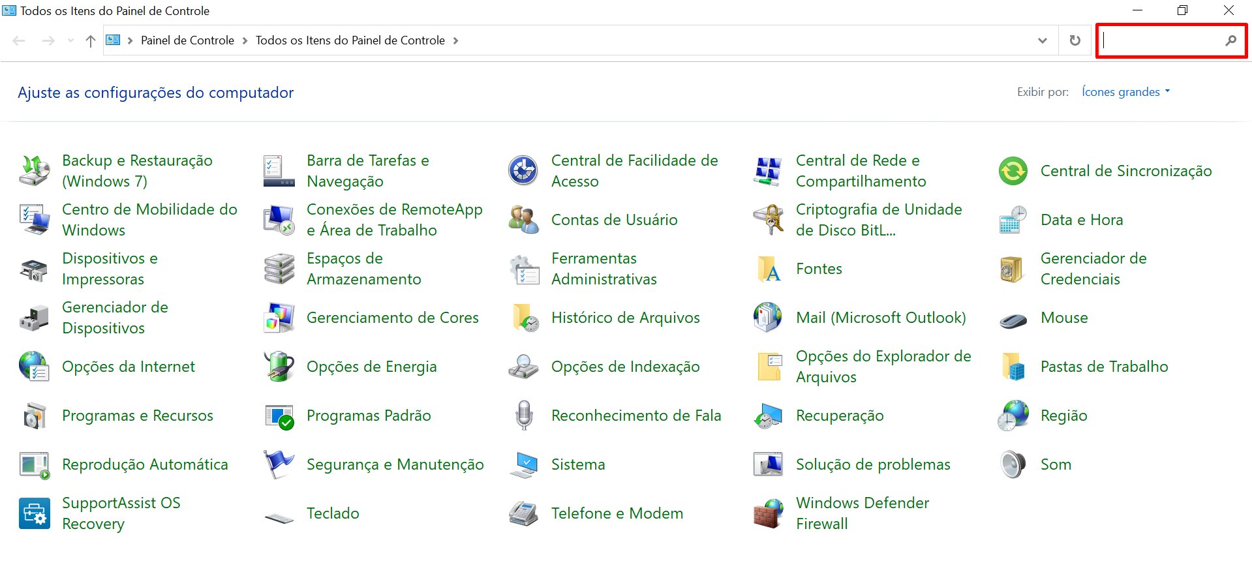Open Central de Facilidade de Acesso icon
1252x576 pixels.
(x=523, y=171)
